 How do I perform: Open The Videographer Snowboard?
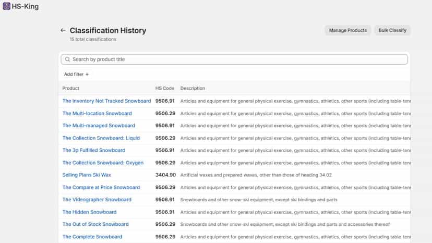point(97,200)
